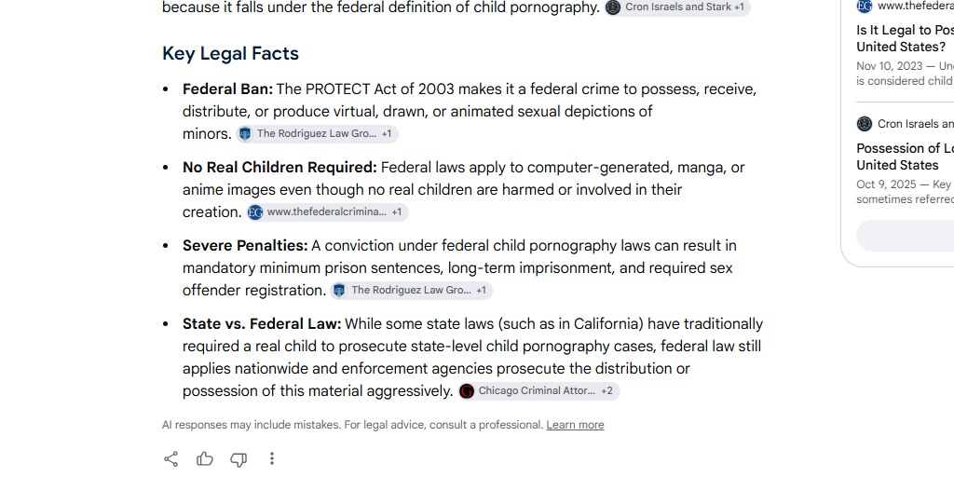Click the rounded button at the sidebar bottom
954x477 pixels.
click(906, 236)
